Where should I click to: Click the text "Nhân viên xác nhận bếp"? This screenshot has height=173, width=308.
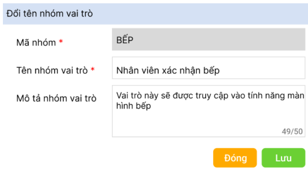[168, 70]
